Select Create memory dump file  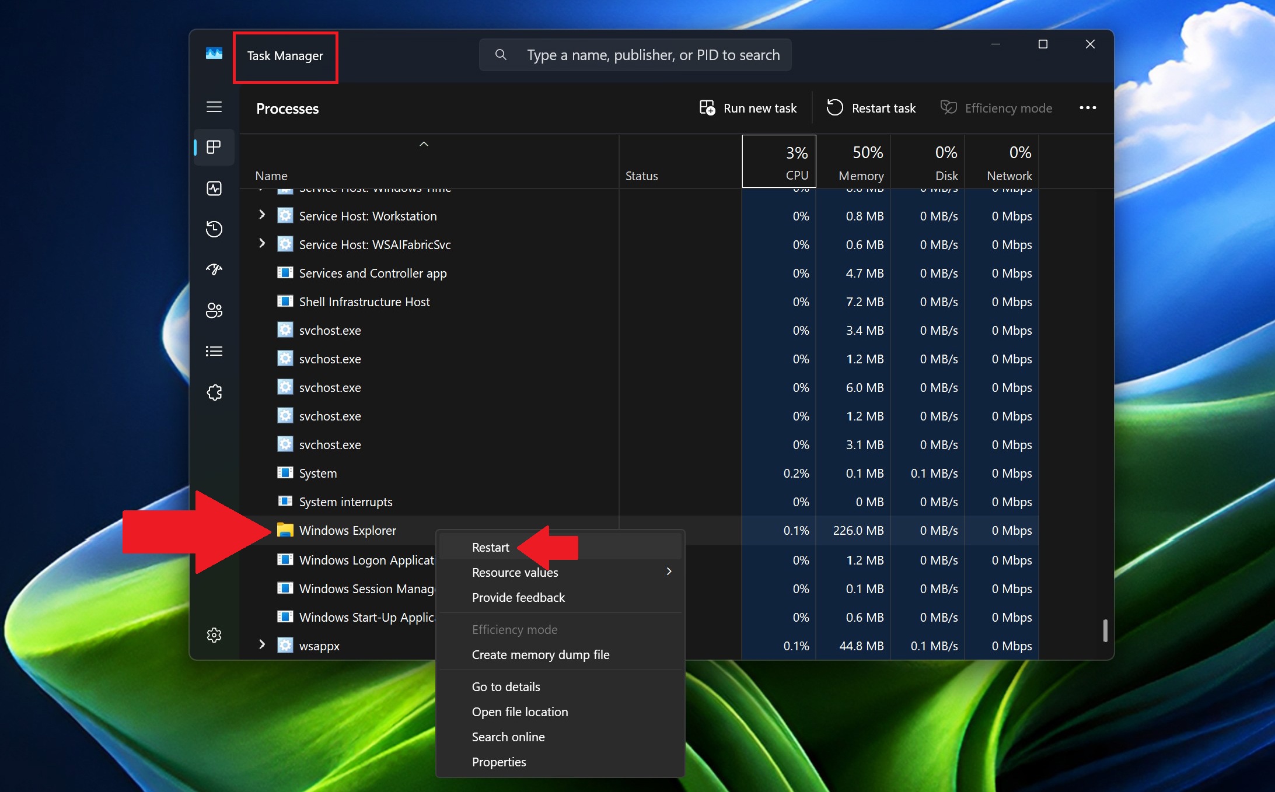click(561, 654)
